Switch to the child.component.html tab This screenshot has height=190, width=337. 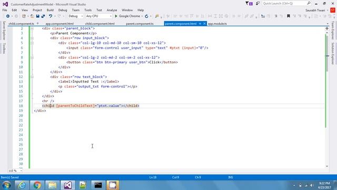point(100,24)
